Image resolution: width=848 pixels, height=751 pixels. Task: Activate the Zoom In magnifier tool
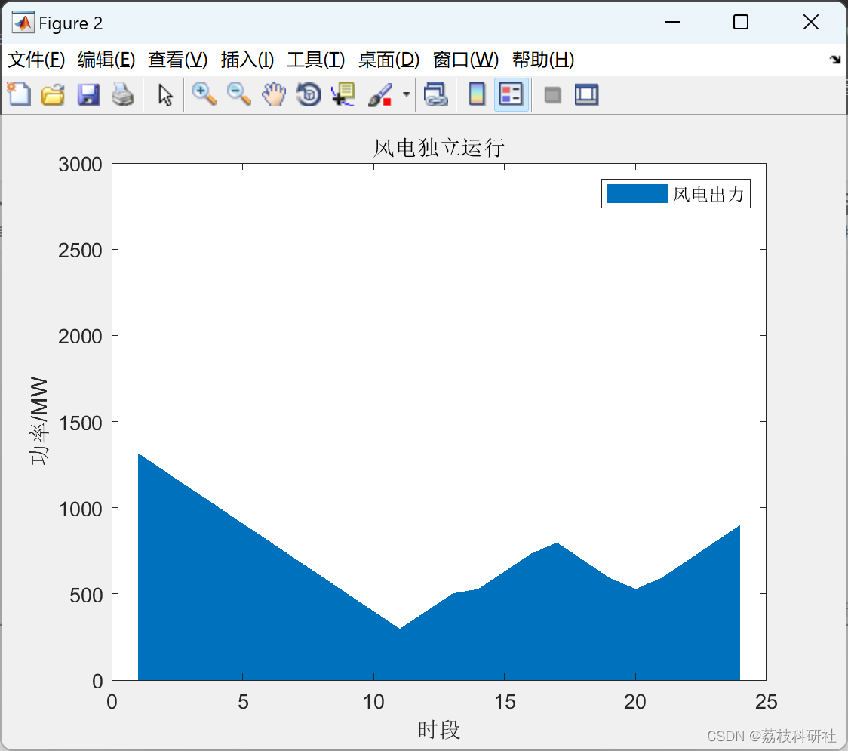point(204,94)
